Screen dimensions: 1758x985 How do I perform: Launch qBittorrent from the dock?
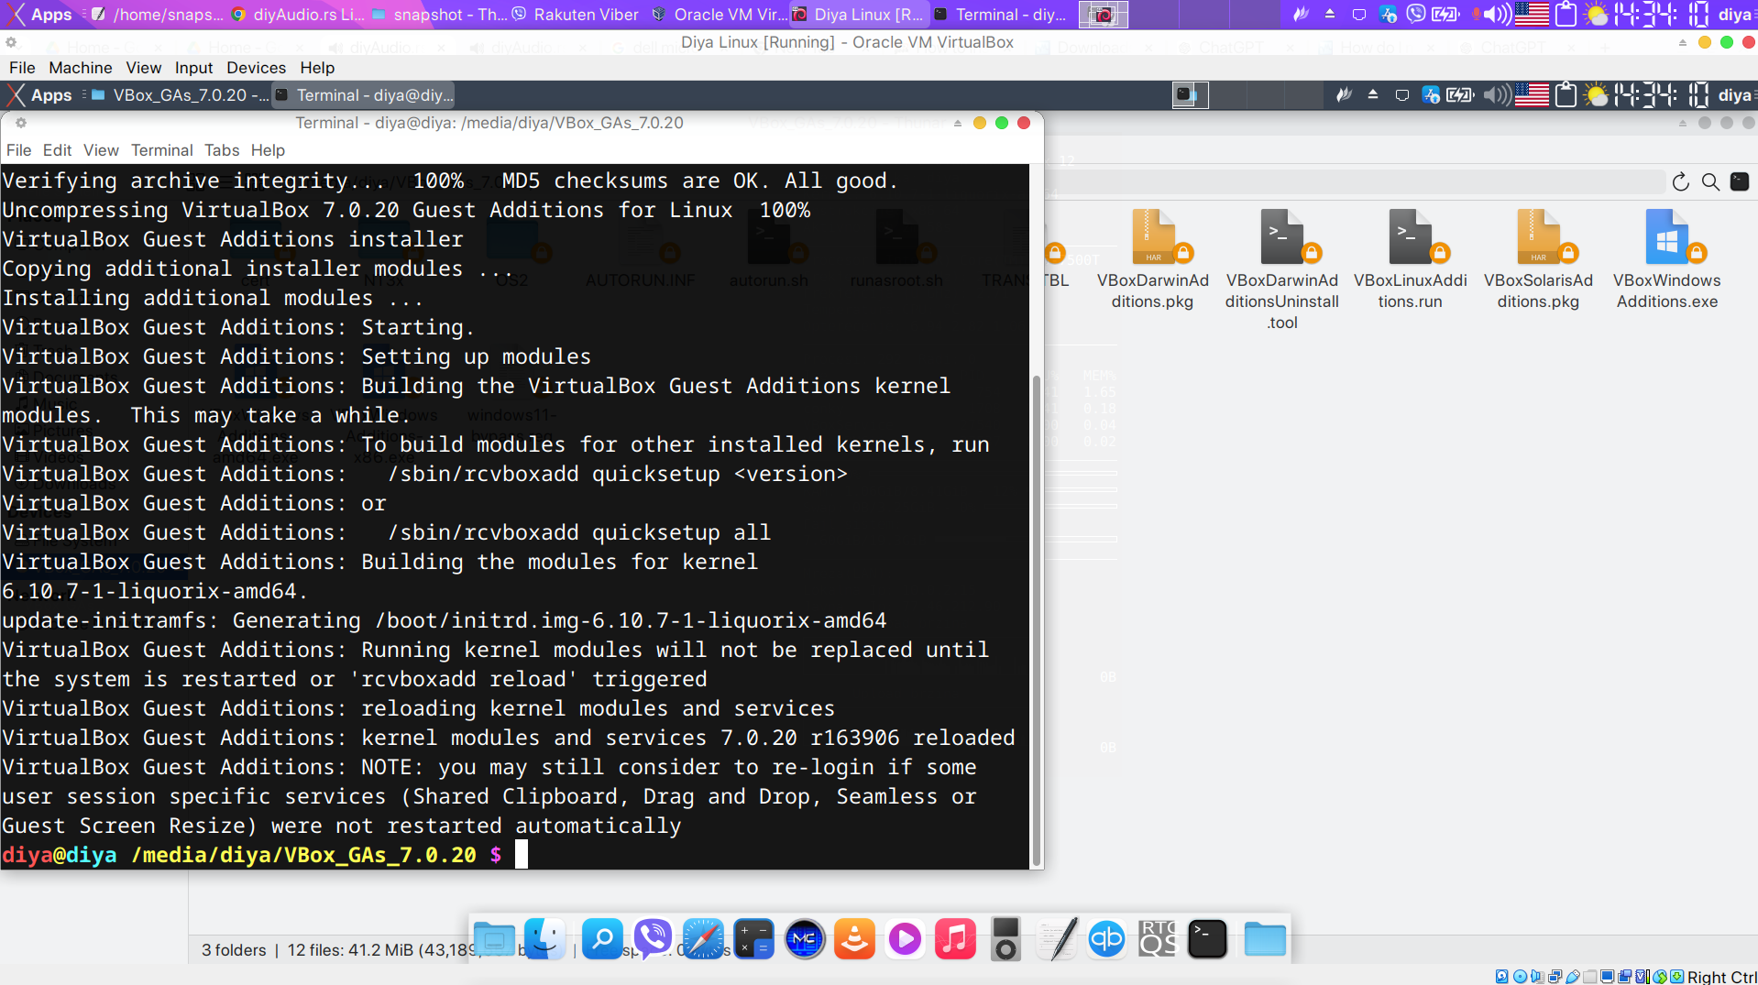coord(1106,939)
